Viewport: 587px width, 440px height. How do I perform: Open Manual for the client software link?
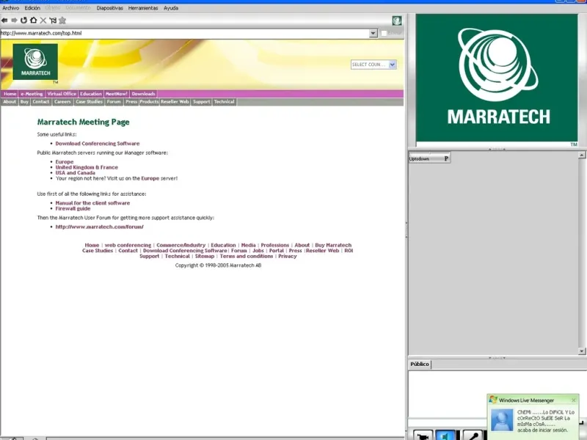point(92,203)
